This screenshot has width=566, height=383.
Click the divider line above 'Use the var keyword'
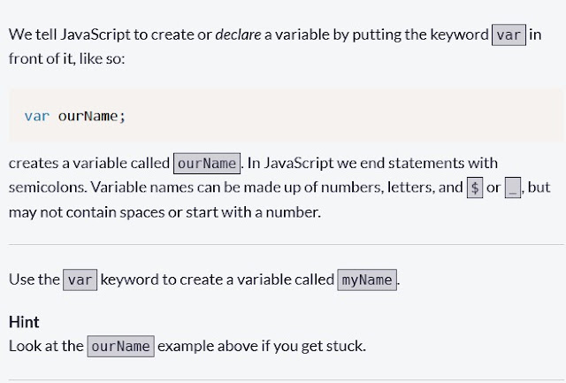click(283, 244)
